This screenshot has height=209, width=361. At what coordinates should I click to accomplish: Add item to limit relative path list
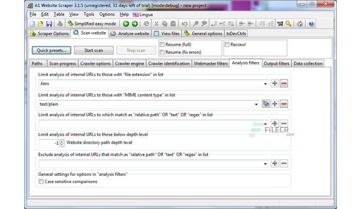pos(275,123)
